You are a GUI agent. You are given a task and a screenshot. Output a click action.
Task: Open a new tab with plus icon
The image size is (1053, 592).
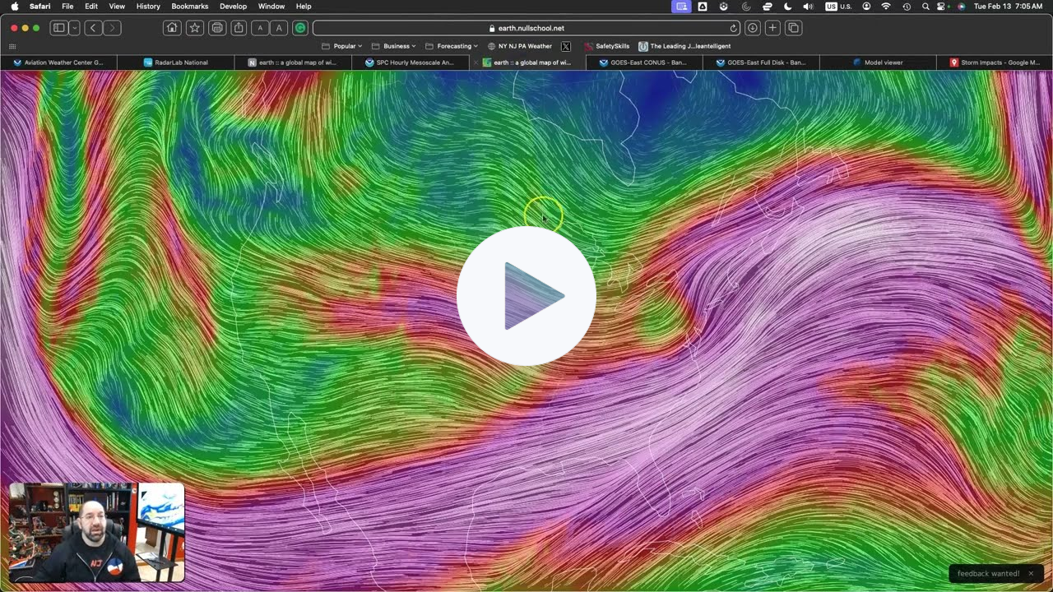tap(772, 28)
